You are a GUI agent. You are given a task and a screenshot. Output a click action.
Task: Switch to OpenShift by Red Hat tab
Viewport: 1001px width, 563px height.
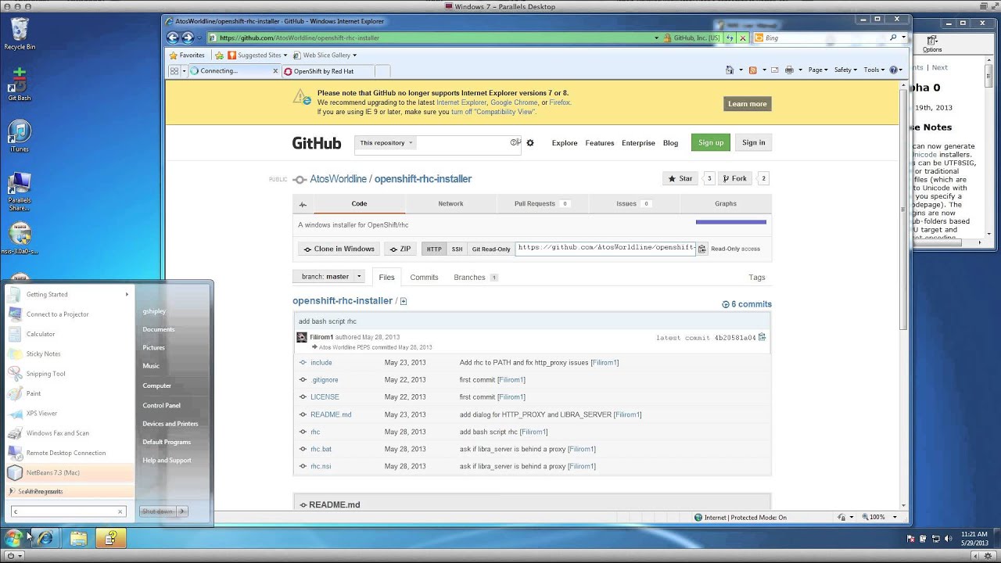[327, 71]
